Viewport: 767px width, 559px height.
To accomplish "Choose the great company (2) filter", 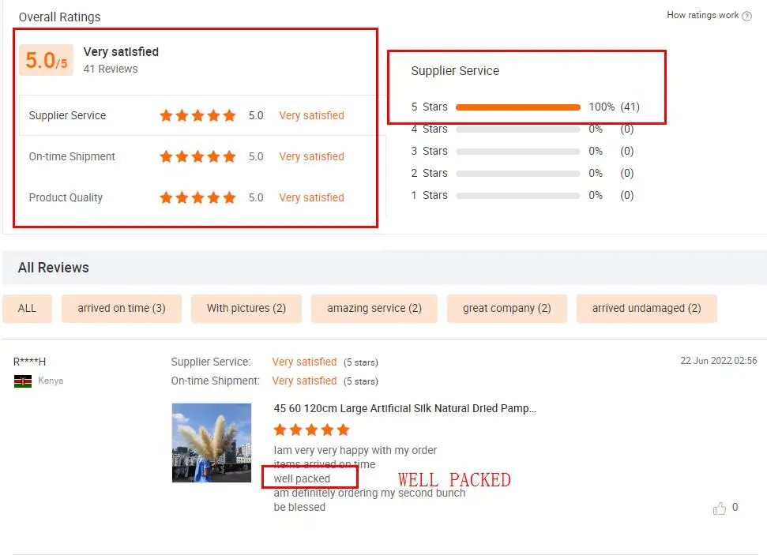I will pyautogui.click(x=507, y=309).
